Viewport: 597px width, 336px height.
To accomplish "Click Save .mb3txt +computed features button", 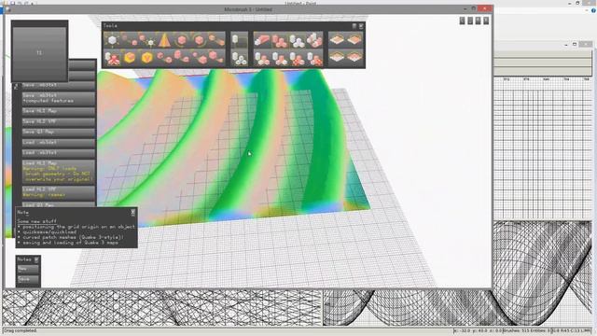I will pos(58,98).
